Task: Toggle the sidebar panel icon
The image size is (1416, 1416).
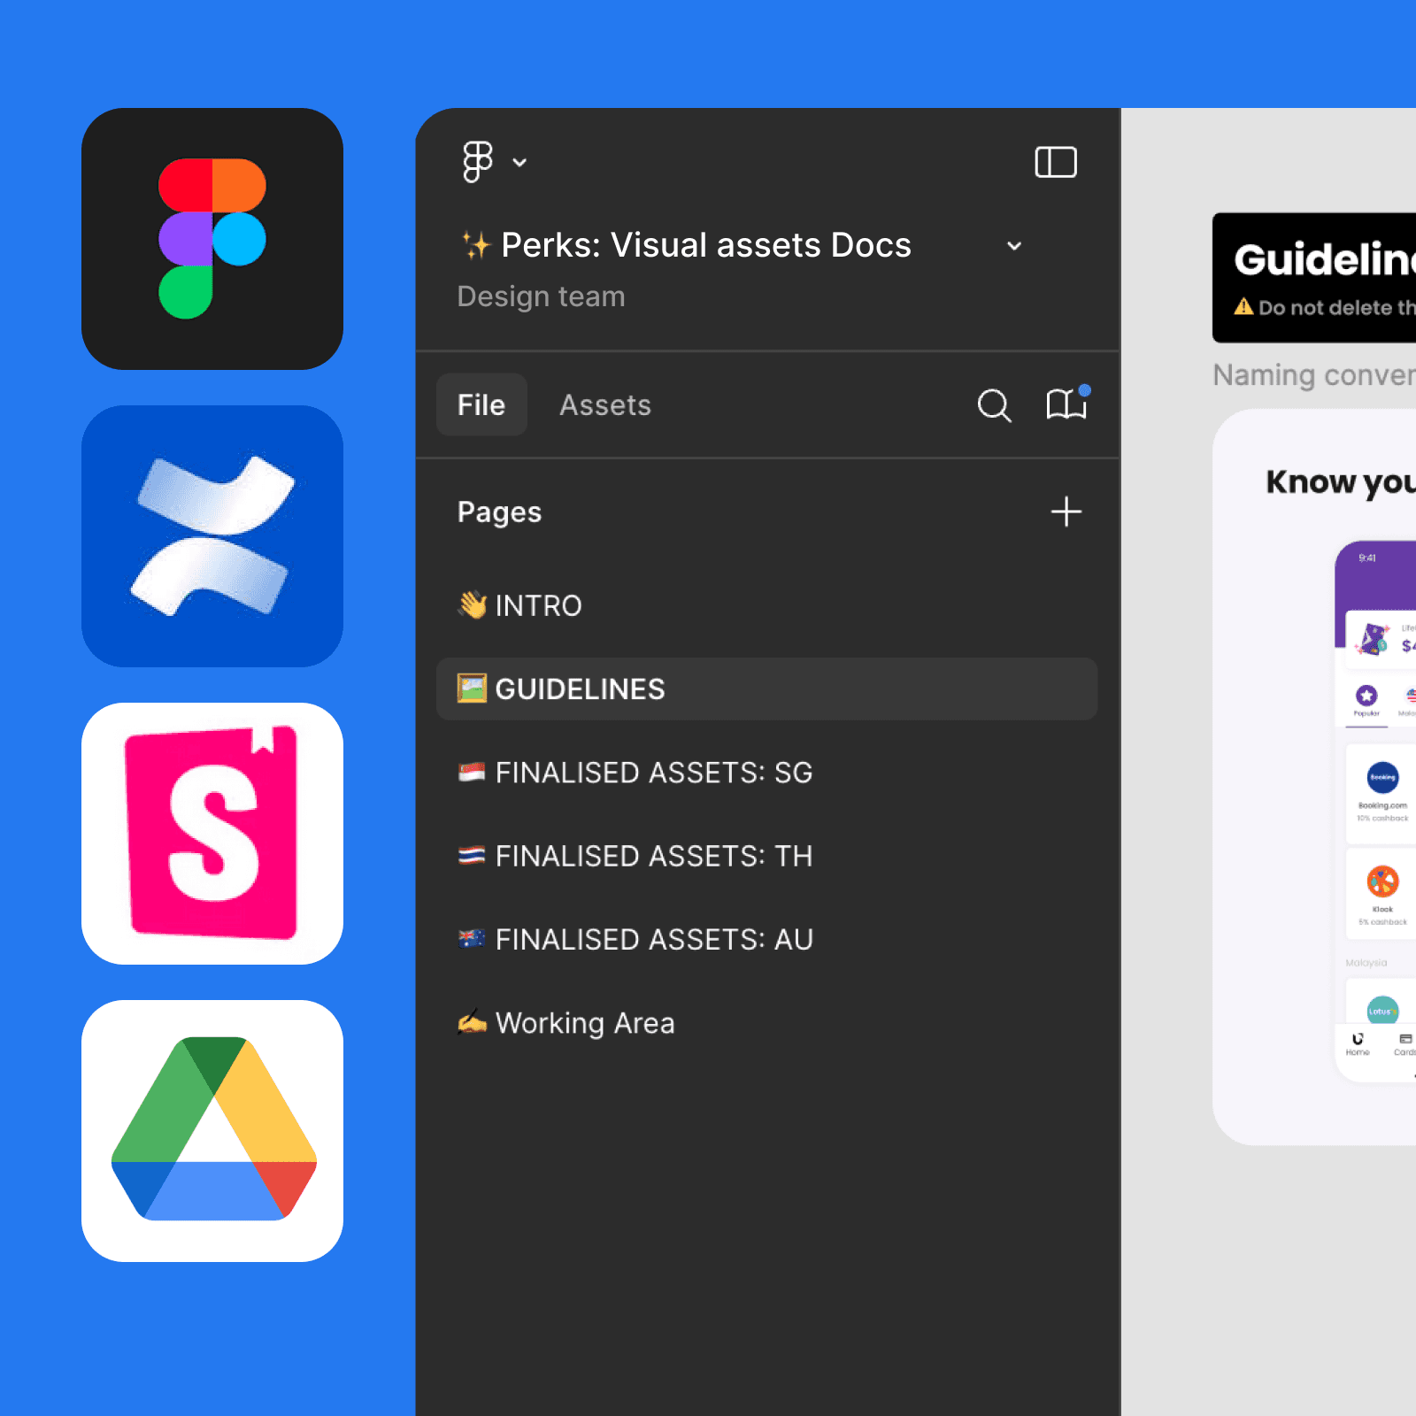Action: click(1056, 162)
